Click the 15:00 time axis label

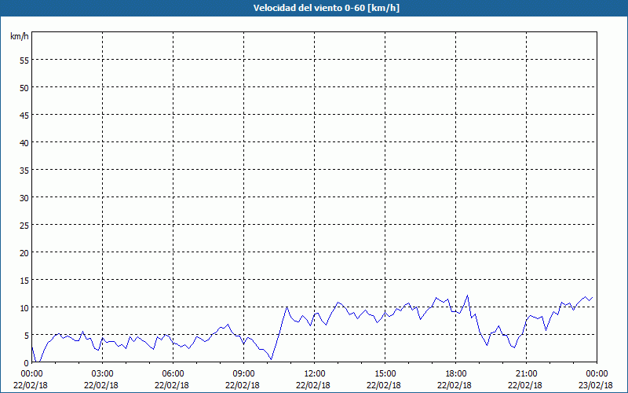385,374
